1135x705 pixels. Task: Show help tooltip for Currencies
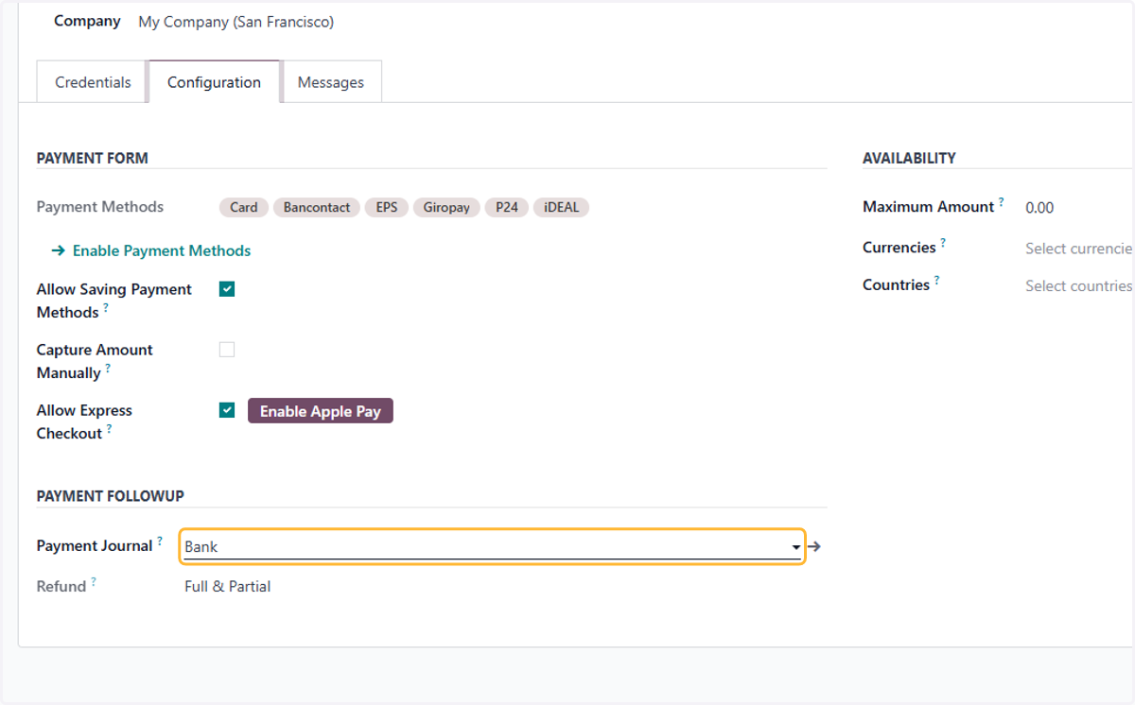coord(943,243)
